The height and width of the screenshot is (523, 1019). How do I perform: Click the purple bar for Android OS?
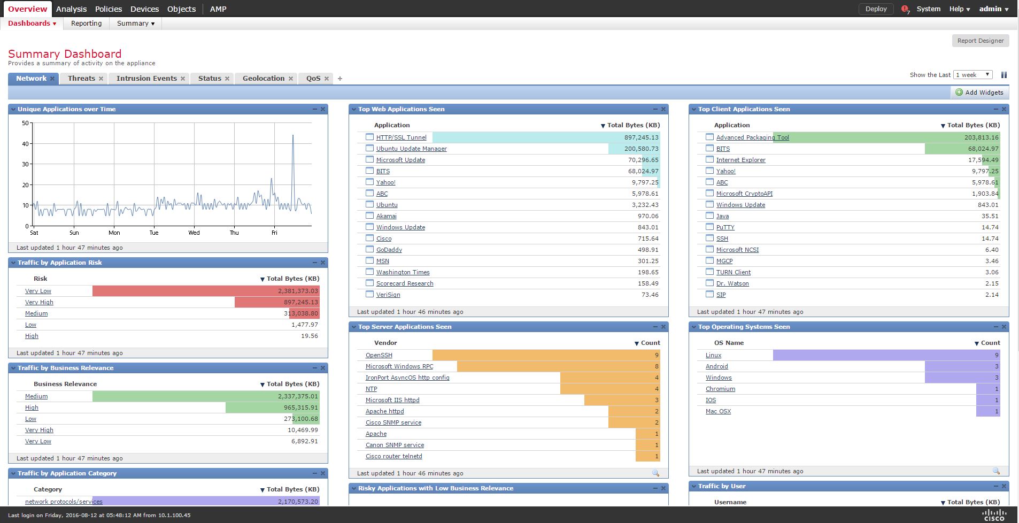pos(962,366)
